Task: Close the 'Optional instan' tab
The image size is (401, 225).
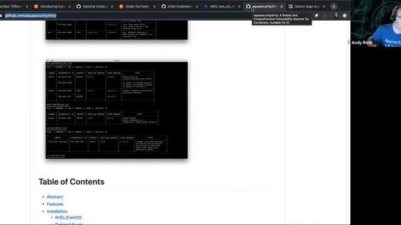Action: [x=112, y=6]
